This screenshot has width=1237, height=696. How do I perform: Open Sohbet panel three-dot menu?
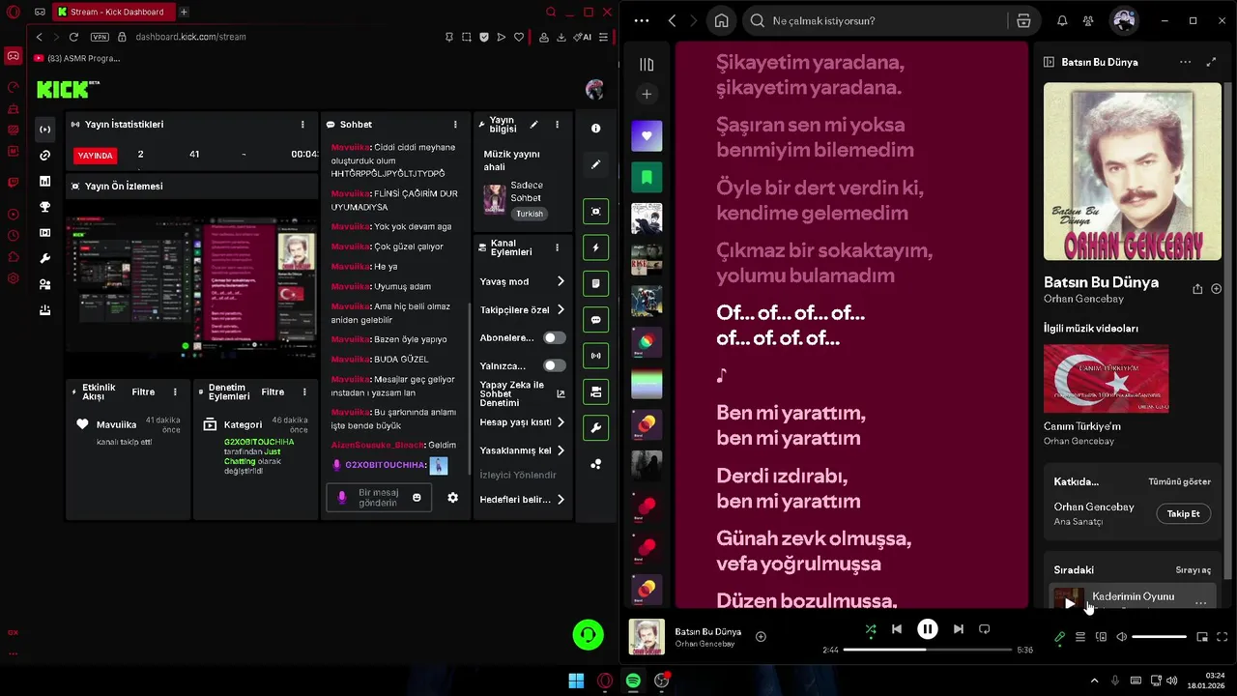[455, 125]
